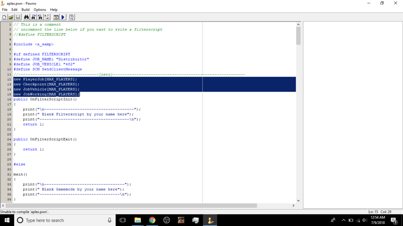The image size is (403, 226).
Task: Open the Action Center notifications icon
Action: pos(394,220)
